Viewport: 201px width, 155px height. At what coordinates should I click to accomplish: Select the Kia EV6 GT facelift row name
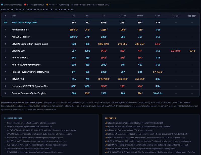point(21,37)
